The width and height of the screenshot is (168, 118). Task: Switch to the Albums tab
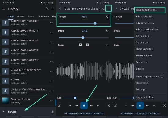pos(21,16)
